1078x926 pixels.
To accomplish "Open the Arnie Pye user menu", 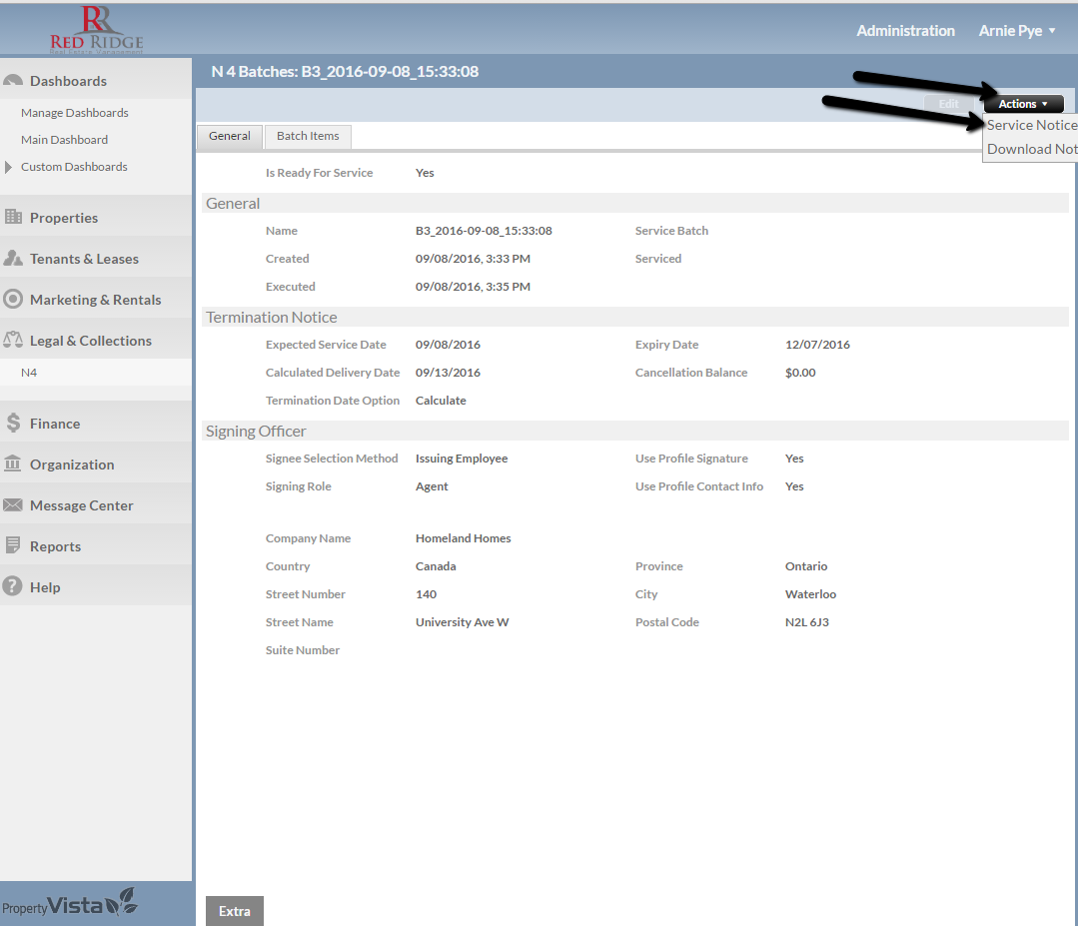I will pos(1017,31).
